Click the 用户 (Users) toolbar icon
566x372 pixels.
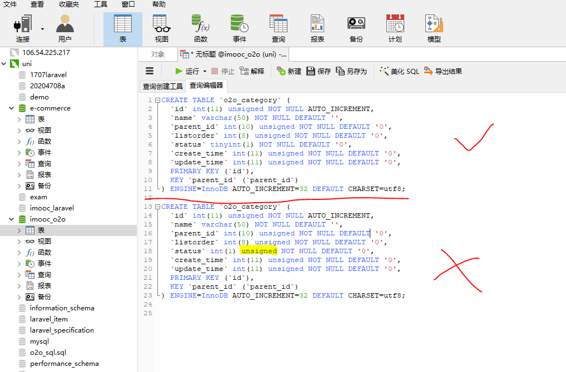pyautogui.click(x=65, y=28)
